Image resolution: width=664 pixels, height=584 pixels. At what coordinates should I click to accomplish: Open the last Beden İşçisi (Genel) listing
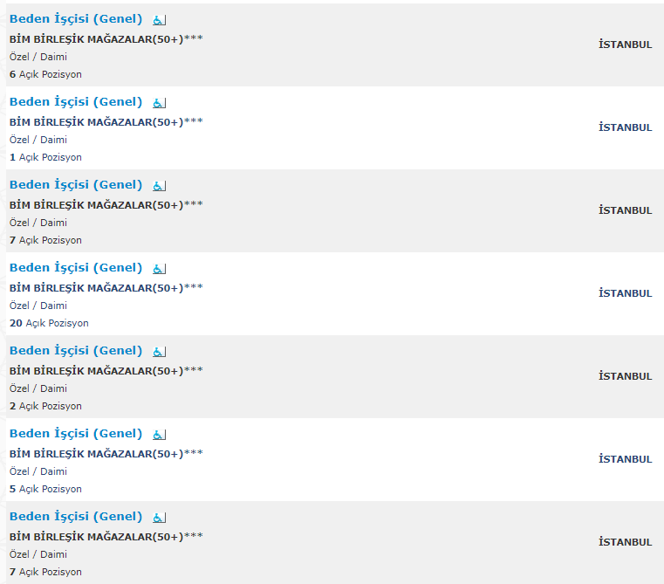pyautogui.click(x=76, y=517)
